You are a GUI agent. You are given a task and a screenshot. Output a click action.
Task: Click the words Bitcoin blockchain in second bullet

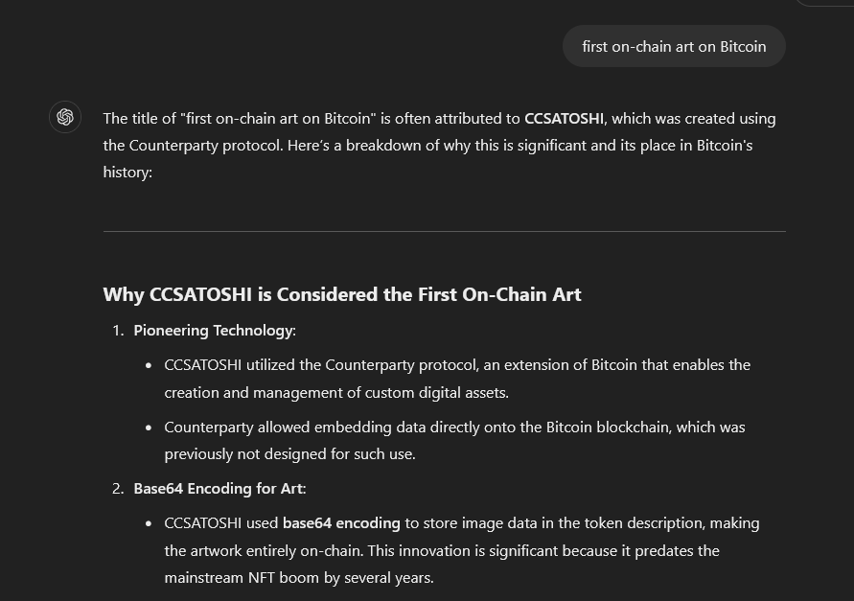(609, 428)
